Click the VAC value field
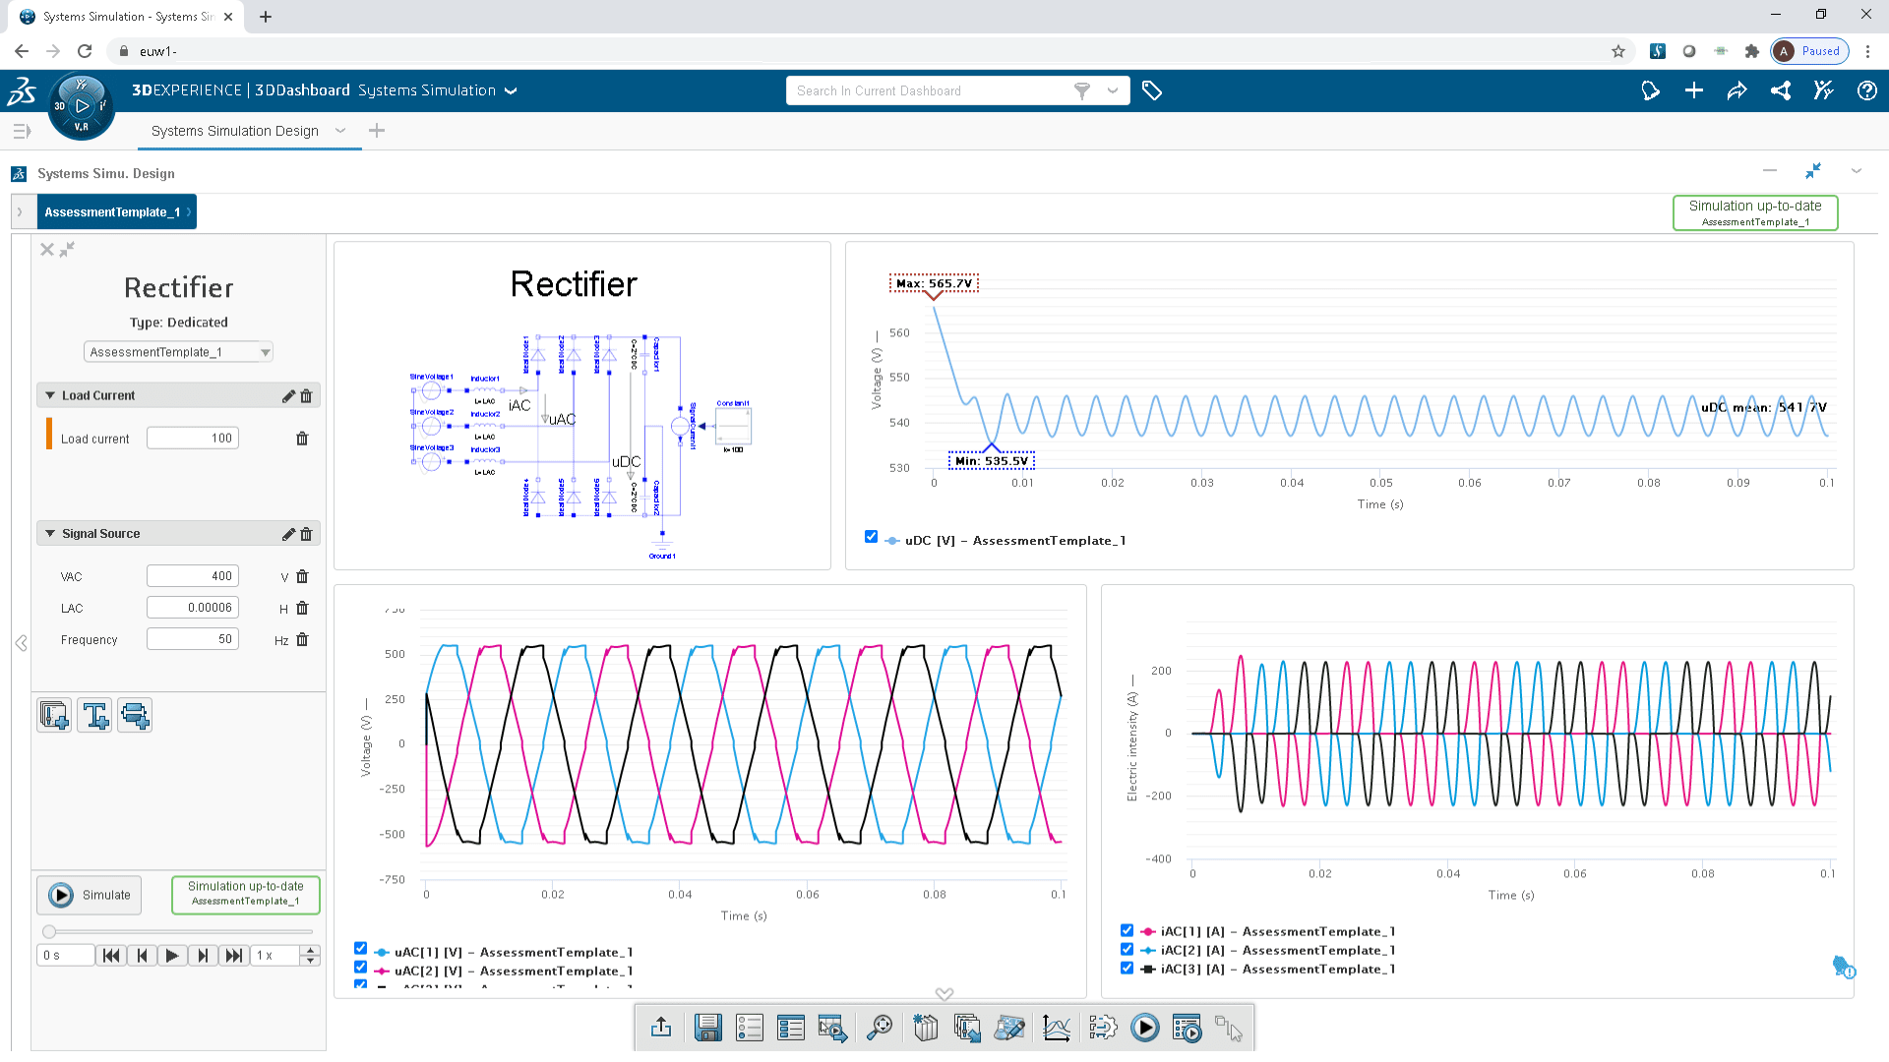The height and width of the screenshot is (1062, 1889). click(193, 576)
